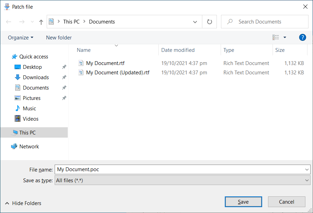The width and height of the screenshot is (313, 213).
Task: Select My Document.rtf file
Action: tap(105, 63)
